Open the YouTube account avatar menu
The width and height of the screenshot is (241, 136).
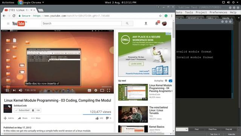pos(164,23)
